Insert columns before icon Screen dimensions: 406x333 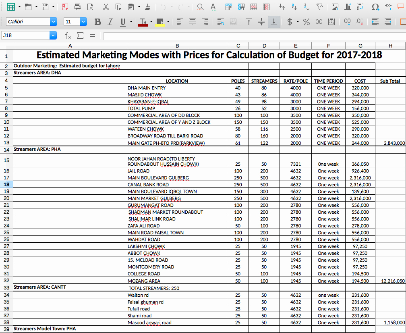(x=241, y=7)
